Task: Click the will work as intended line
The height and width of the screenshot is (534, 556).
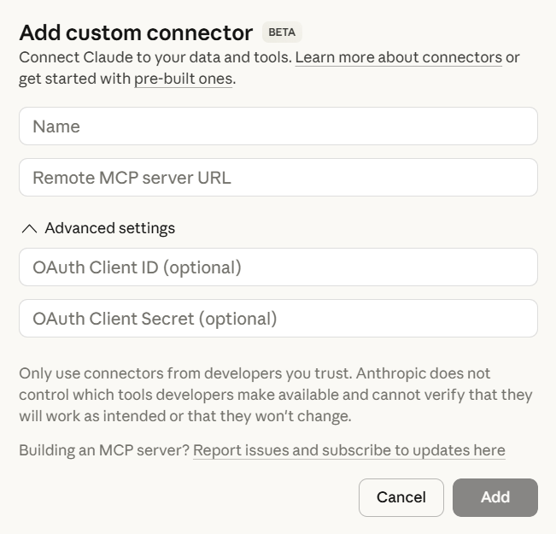Action: (184, 416)
